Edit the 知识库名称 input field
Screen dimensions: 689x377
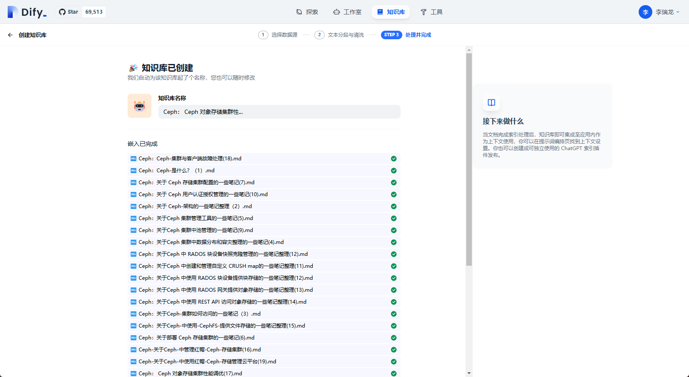tap(279, 112)
